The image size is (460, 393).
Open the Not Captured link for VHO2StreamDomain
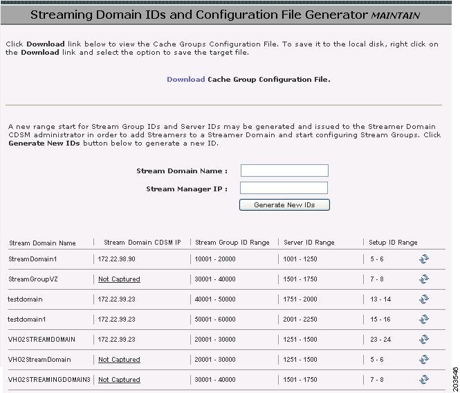(119, 360)
